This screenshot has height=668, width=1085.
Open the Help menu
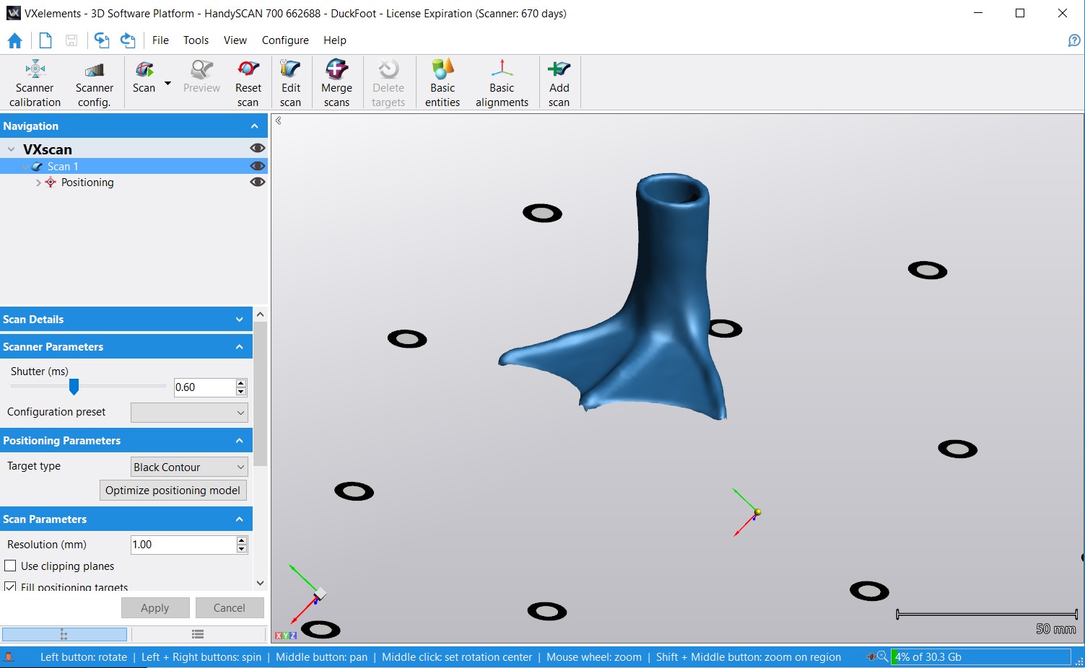click(335, 40)
